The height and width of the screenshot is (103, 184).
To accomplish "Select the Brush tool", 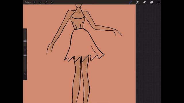I will coord(130,2).
